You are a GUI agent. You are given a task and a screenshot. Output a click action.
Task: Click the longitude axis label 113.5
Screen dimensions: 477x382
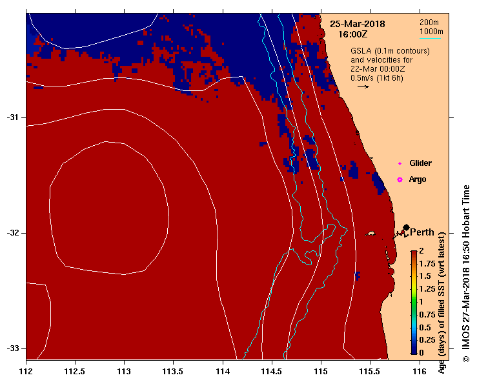click(x=173, y=372)
